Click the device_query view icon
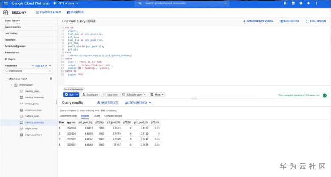331x177 pixels. 21,104
